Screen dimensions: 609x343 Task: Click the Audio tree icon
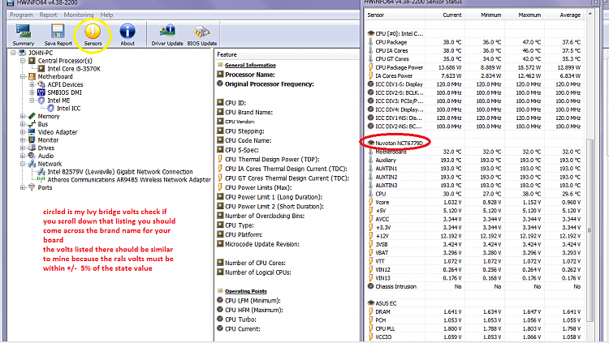tap(32, 156)
